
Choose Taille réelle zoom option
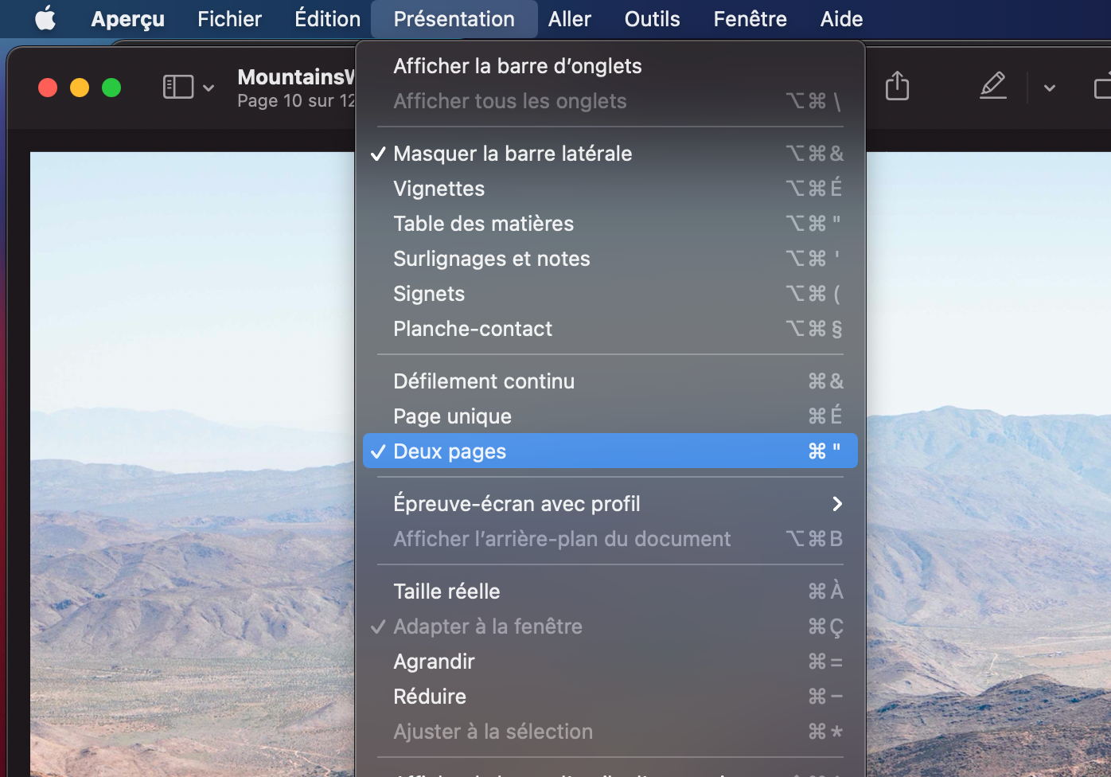pos(446,592)
